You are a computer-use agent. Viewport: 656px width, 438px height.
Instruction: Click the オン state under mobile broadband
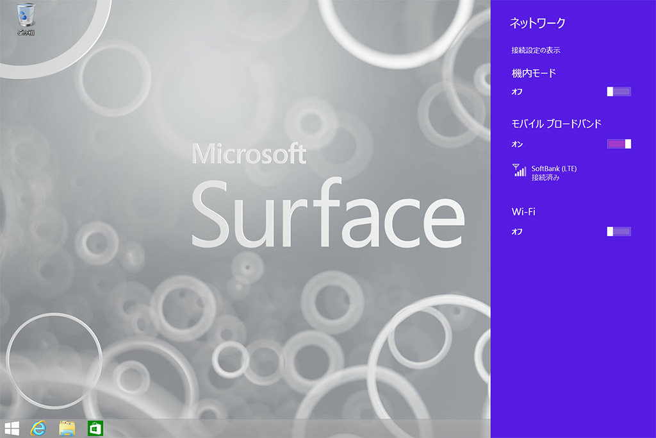pyautogui.click(x=517, y=144)
